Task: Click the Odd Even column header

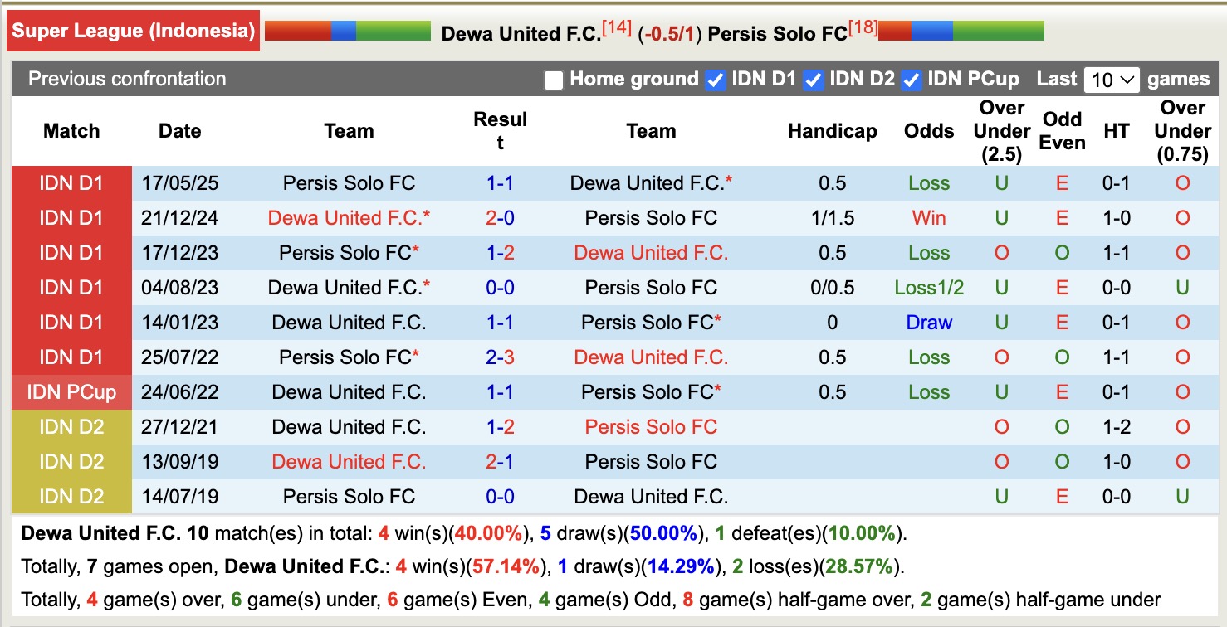Action: pyautogui.click(x=1061, y=130)
